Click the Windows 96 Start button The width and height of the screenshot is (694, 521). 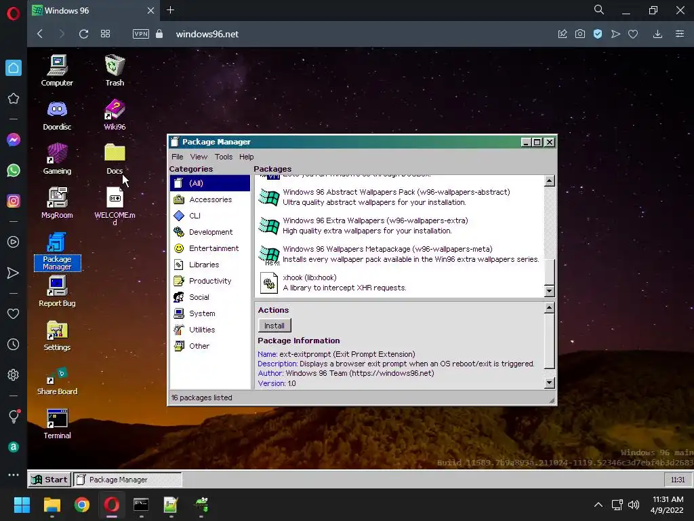click(50, 480)
